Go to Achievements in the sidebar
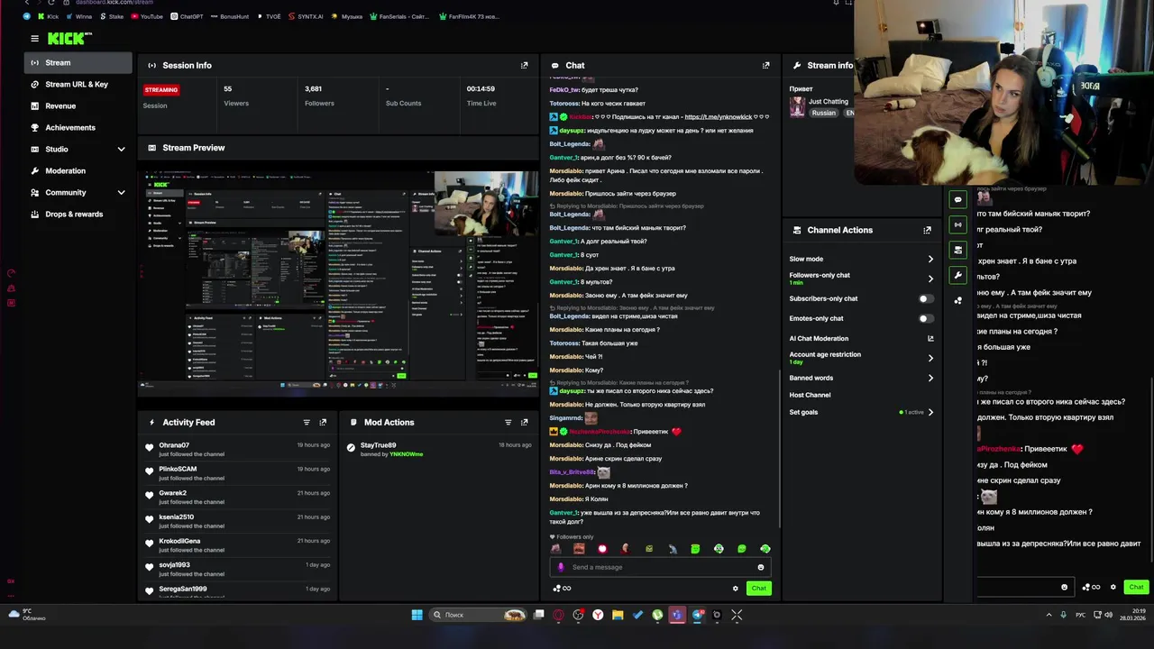The image size is (1154, 649). coord(78,128)
